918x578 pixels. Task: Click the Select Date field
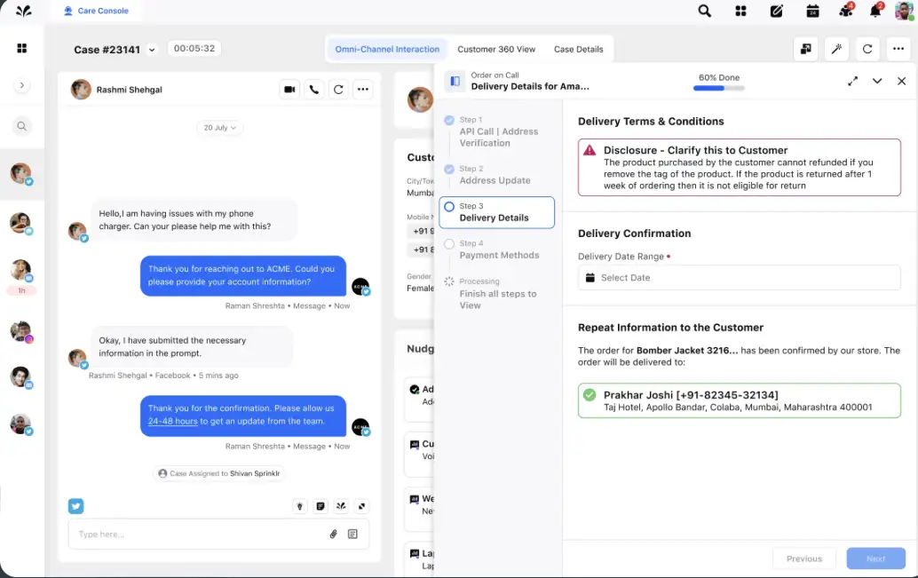tap(739, 278)
